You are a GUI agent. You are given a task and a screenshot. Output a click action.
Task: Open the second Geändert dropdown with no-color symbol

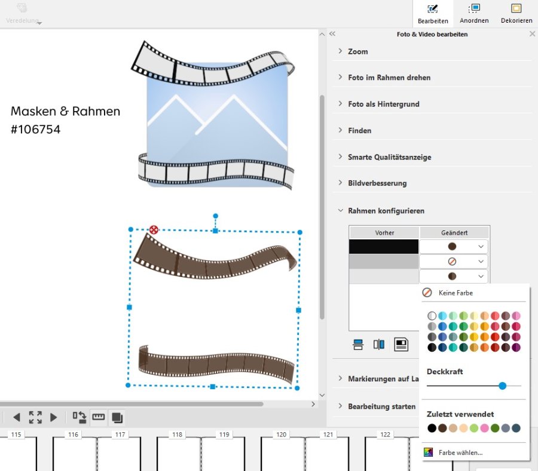[454, 261]
